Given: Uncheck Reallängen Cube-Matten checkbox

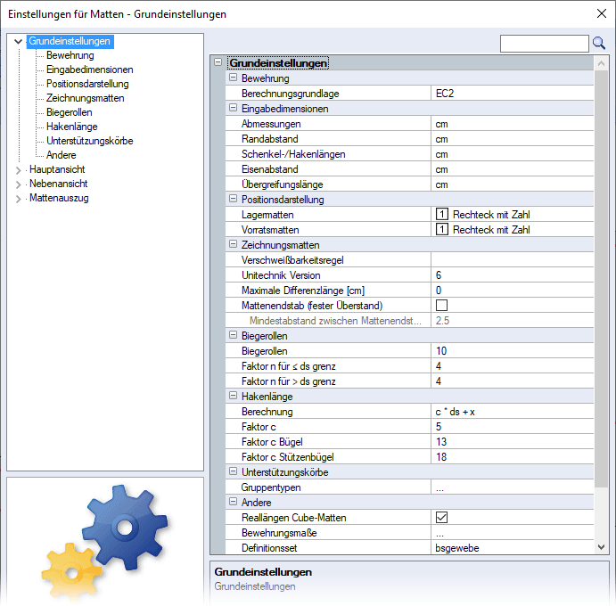Looking at the screenshot, I should (441, 517).
